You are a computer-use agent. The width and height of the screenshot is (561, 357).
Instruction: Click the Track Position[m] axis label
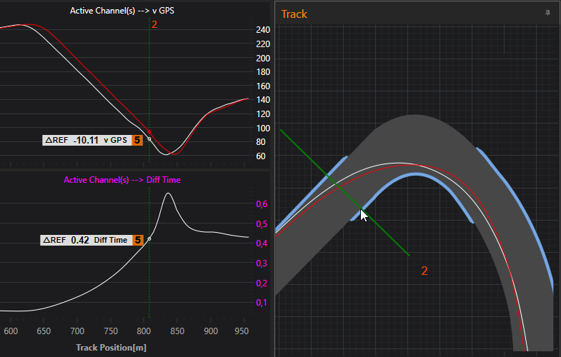coord(110,347)
